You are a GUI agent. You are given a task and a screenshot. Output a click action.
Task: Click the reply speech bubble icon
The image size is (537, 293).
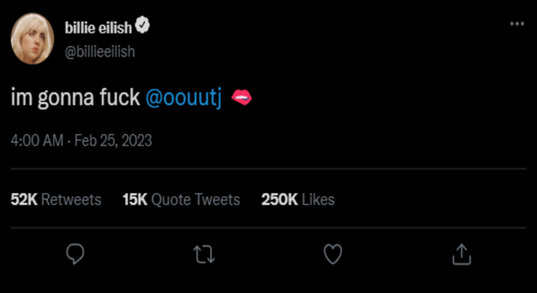tap(76, 254)
